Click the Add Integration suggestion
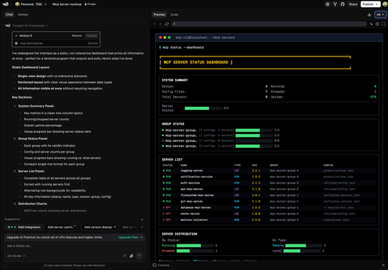Viewport: 388px width, 270px height. click(x=24, y=227)
